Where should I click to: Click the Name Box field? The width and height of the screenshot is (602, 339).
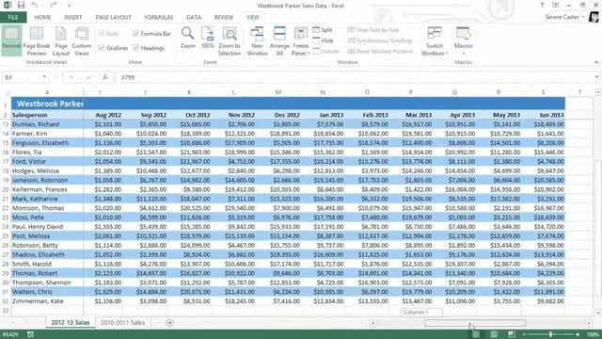point(22,77)
